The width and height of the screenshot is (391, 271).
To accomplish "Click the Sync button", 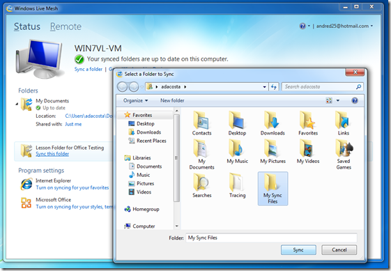I will point(298,250).
